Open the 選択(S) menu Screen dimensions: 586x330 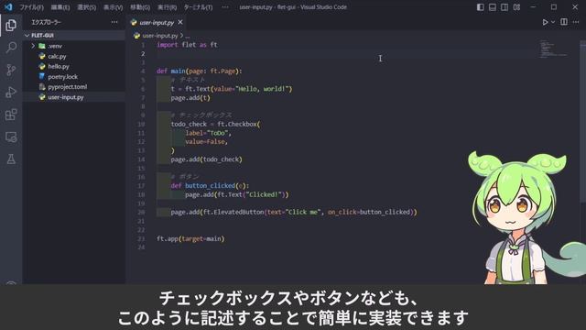coord(86,7)
